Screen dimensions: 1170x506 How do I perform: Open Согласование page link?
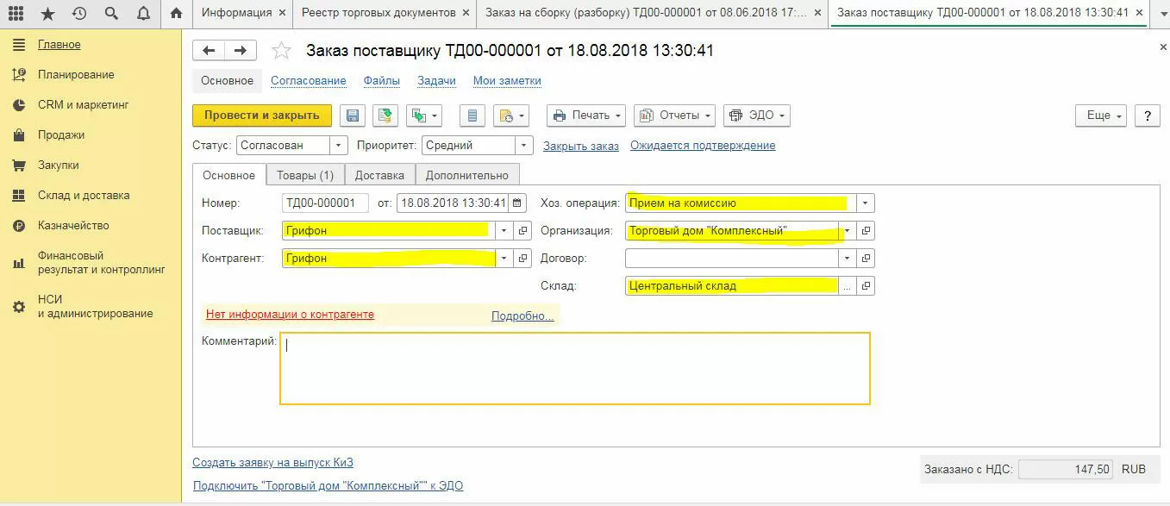click(309, 81)
